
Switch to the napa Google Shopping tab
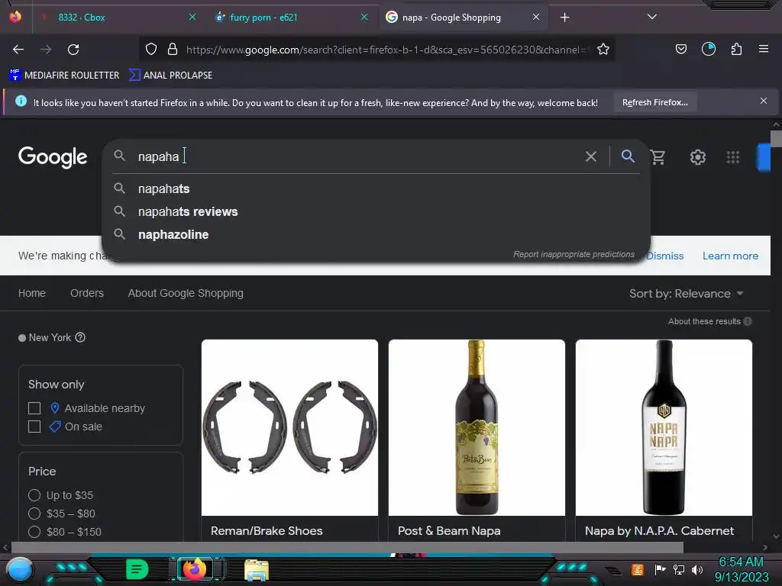point(465,18)
